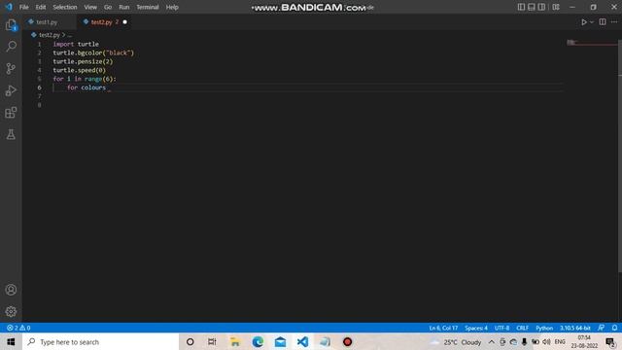
Task: Click the VS Code logo in title bar
Action: (9, 7)
